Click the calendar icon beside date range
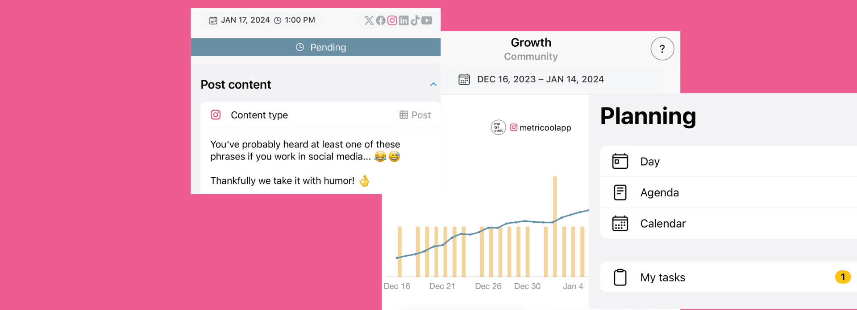The width and height of the screenshot is (857, 310). 464,79
